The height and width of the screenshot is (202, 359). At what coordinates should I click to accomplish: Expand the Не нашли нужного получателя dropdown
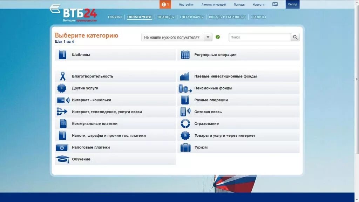point(208,36)
